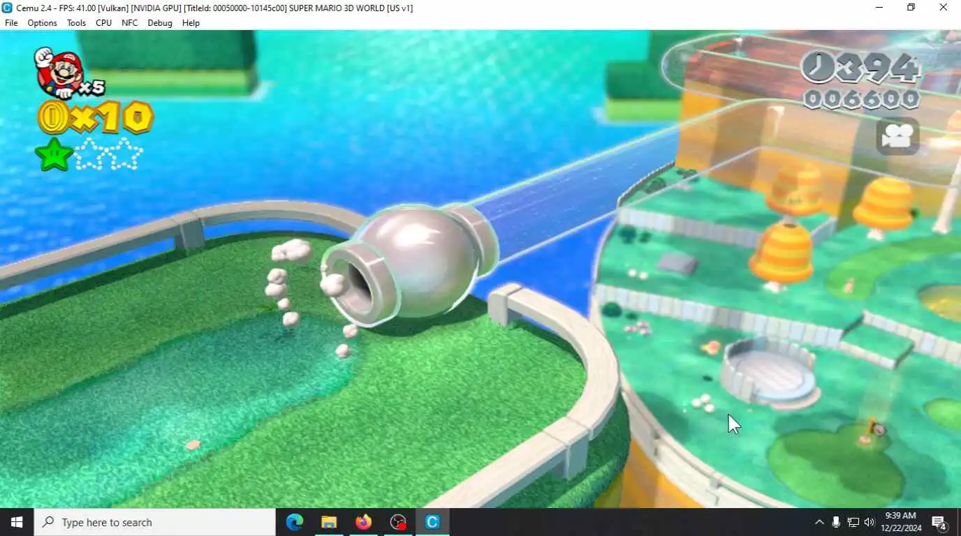Restore down the Cemu window
This screenshot has width=961, height=536.
click(x=911, y=8)
